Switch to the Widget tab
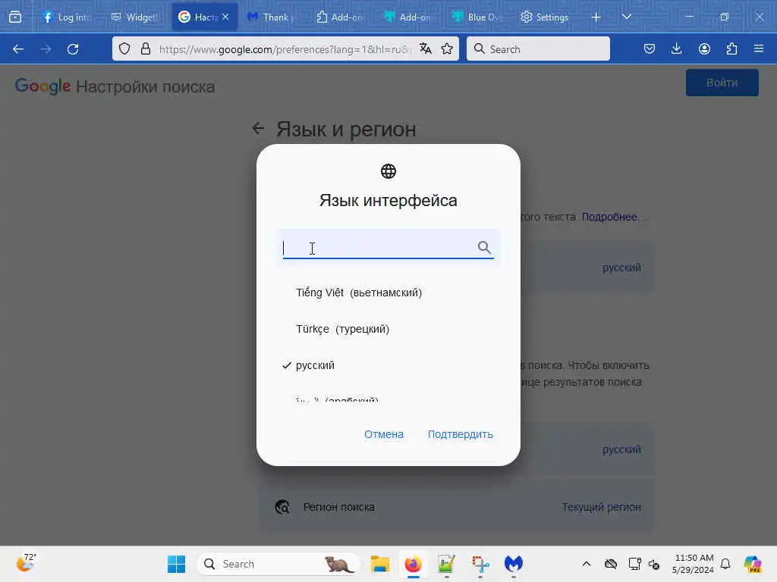The width and height of the screenshot is (777, 582). [135, 17]
